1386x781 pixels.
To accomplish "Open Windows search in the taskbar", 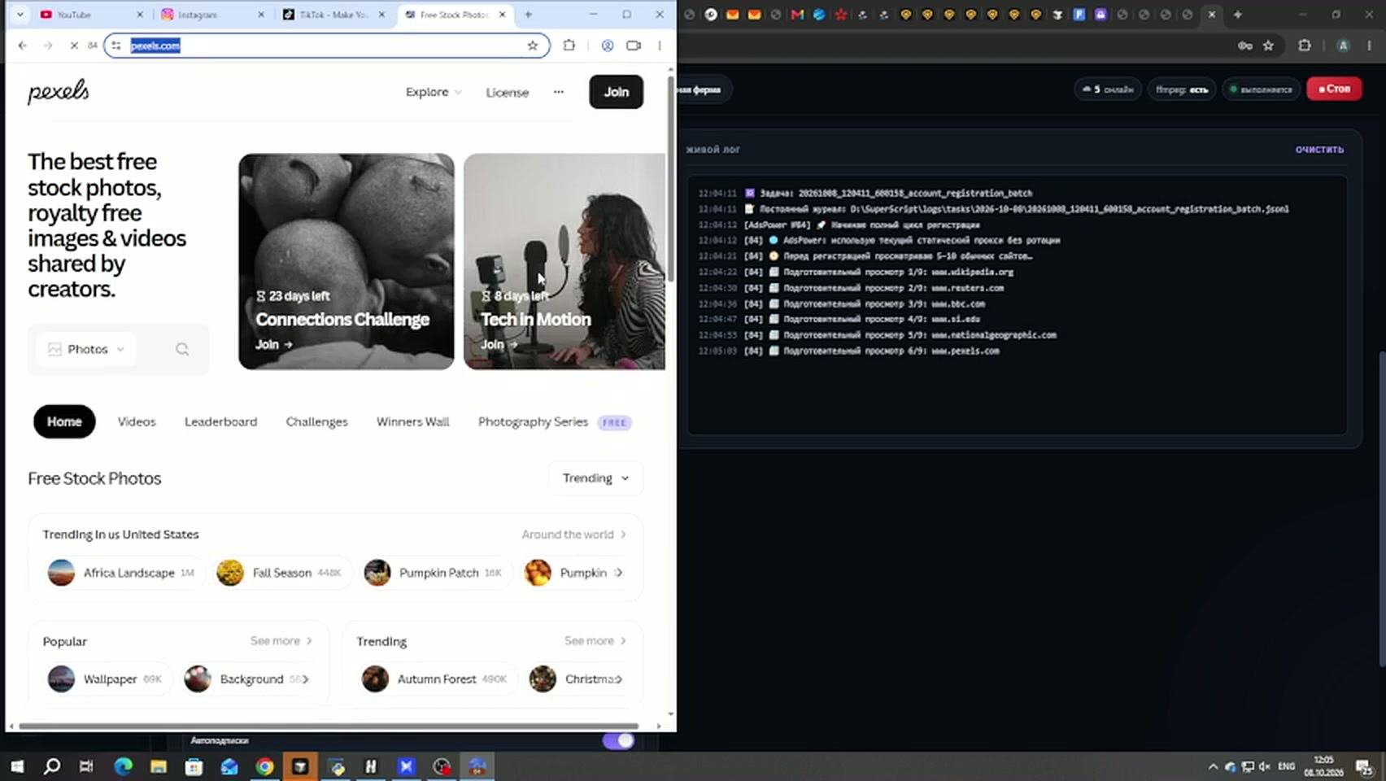I will point(52,766).
